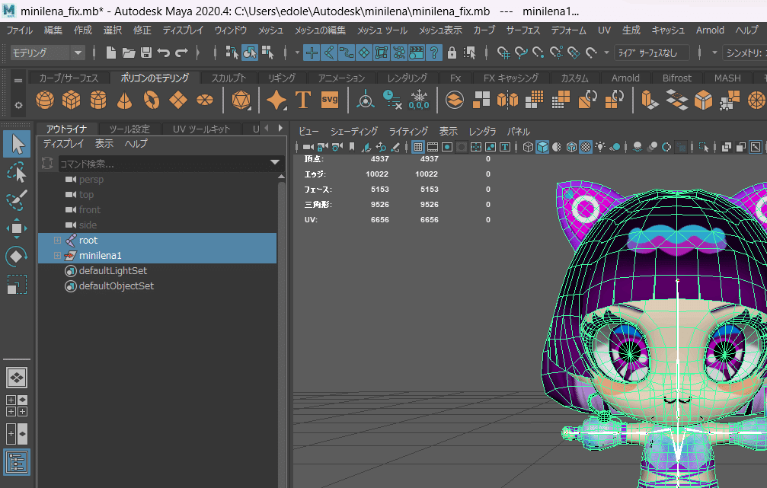Create polygon type with the T shelf icon
767x488 pixels.
tap(303, 100)
